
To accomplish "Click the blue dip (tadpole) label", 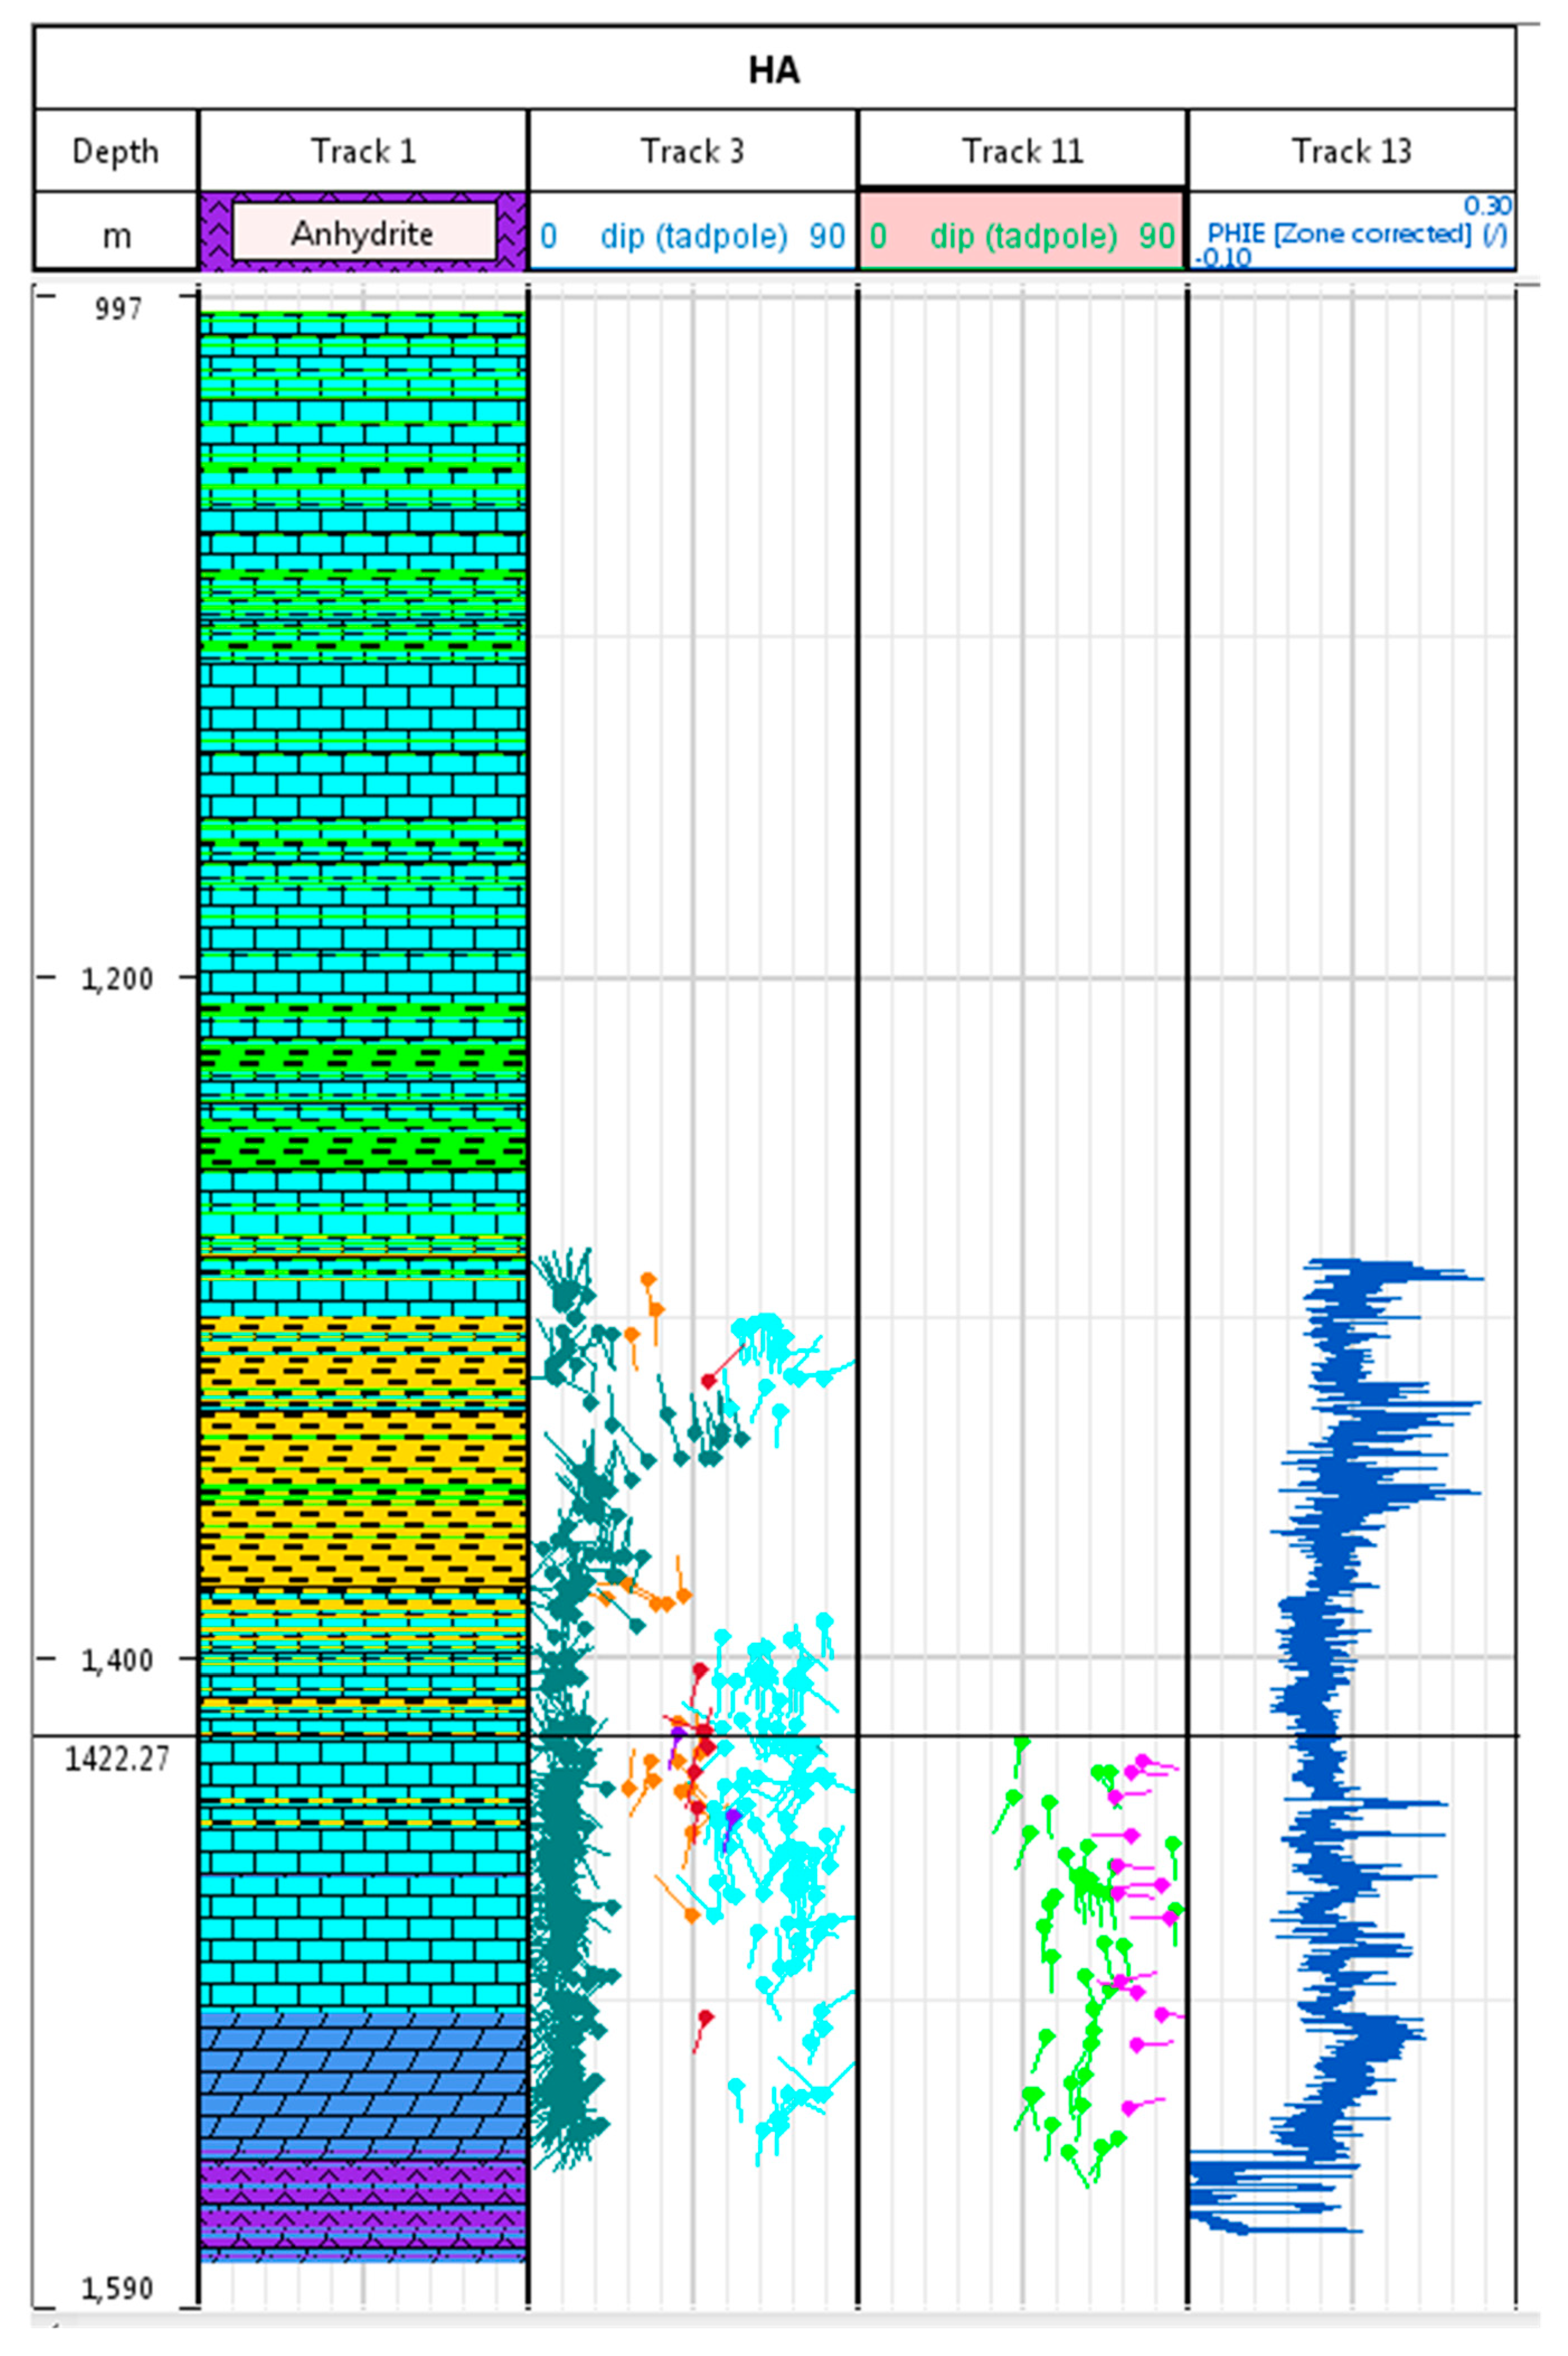I will [694, 236].
